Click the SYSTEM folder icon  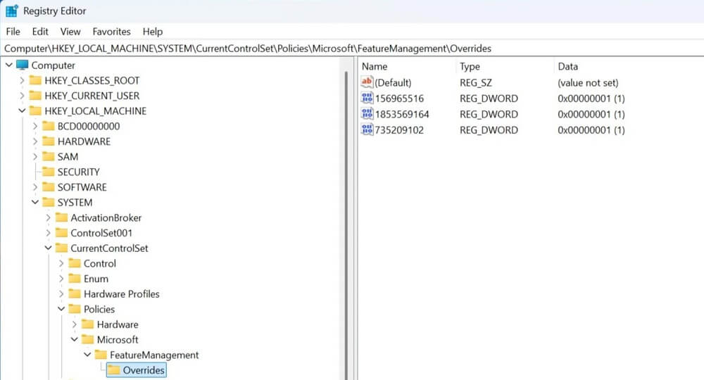(x=48, y=203)
